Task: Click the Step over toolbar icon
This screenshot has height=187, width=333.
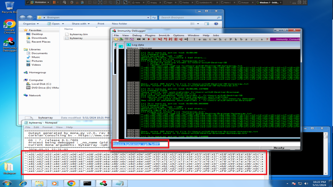Action: pos(165,39)
